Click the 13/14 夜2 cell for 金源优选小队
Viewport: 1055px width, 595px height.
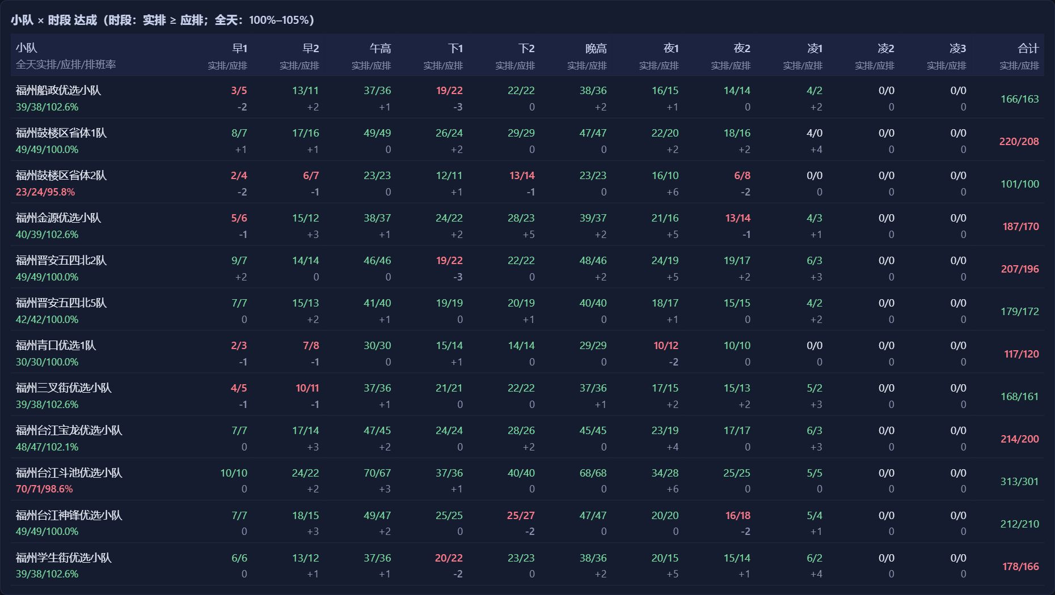point(738,218)
